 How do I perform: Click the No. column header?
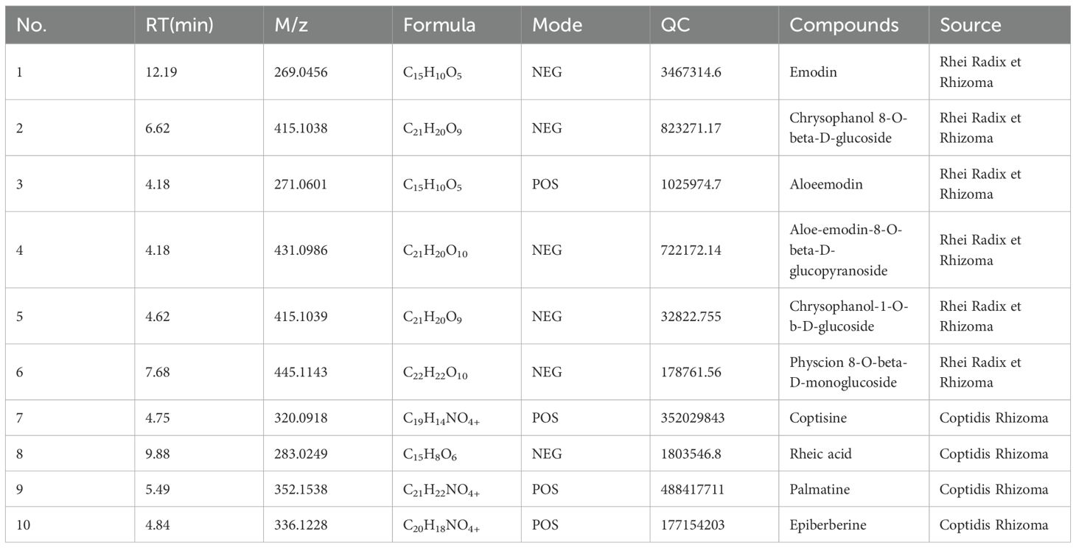[x=32, y=25]
